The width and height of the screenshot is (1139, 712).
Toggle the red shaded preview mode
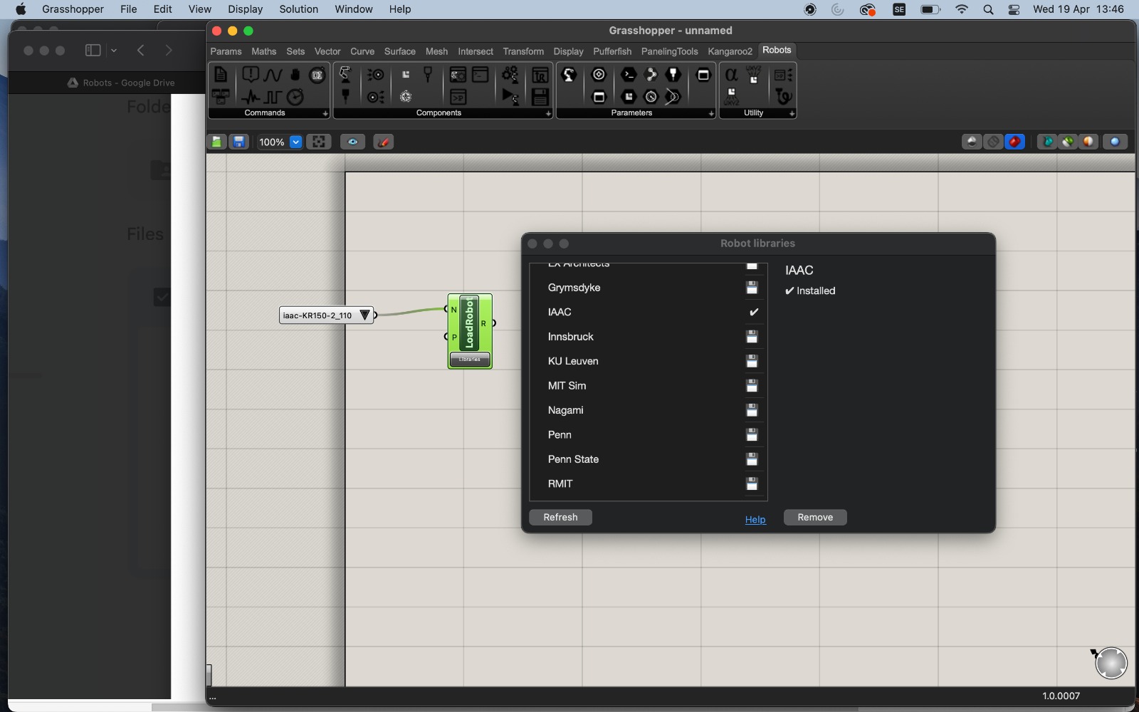[1014, 142]
